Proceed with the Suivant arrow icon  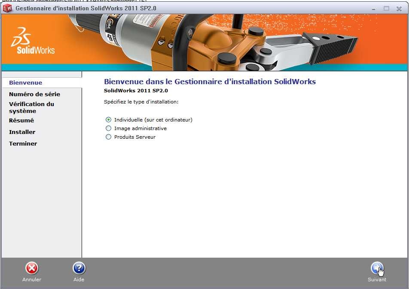377,268
